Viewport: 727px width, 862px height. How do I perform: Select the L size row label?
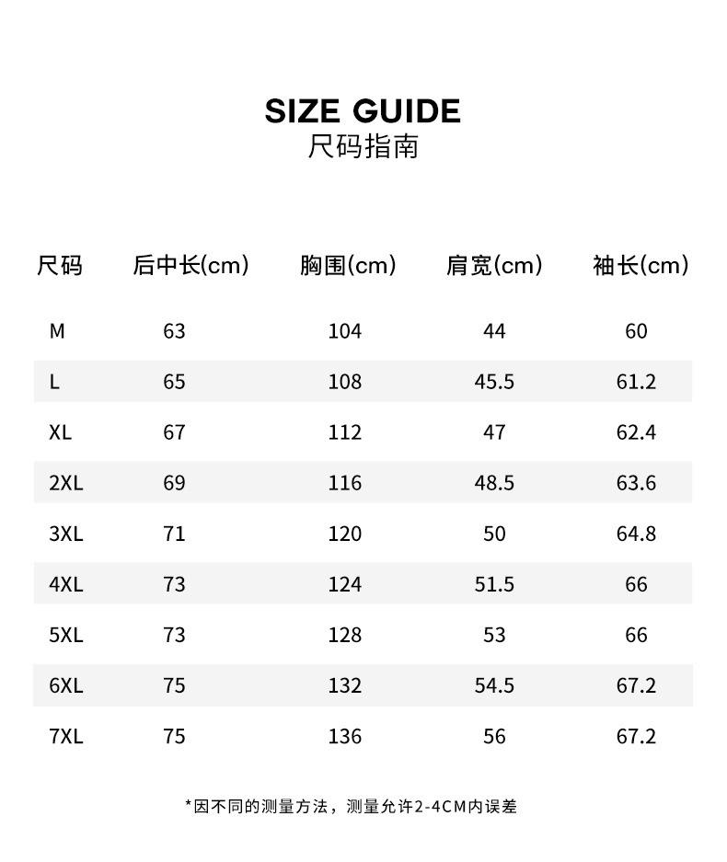coord(54,382)
